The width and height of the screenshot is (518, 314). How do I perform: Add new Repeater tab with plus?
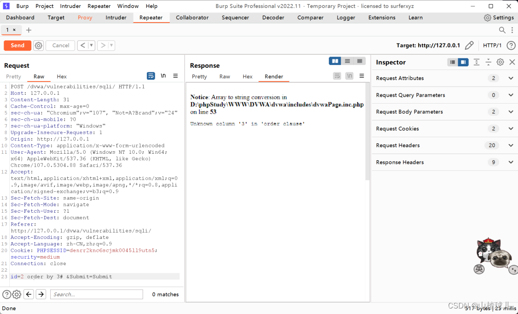click(29, 30)
